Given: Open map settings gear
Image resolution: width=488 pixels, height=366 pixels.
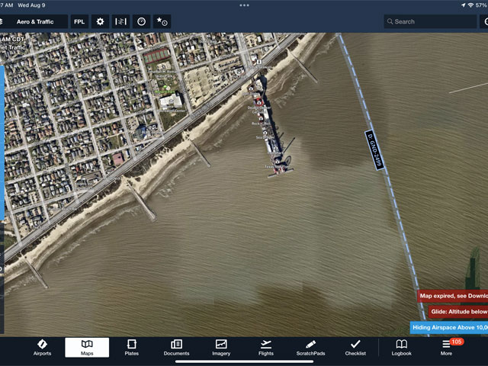Looking at the screenshot, I should click(x=100, y=22).
